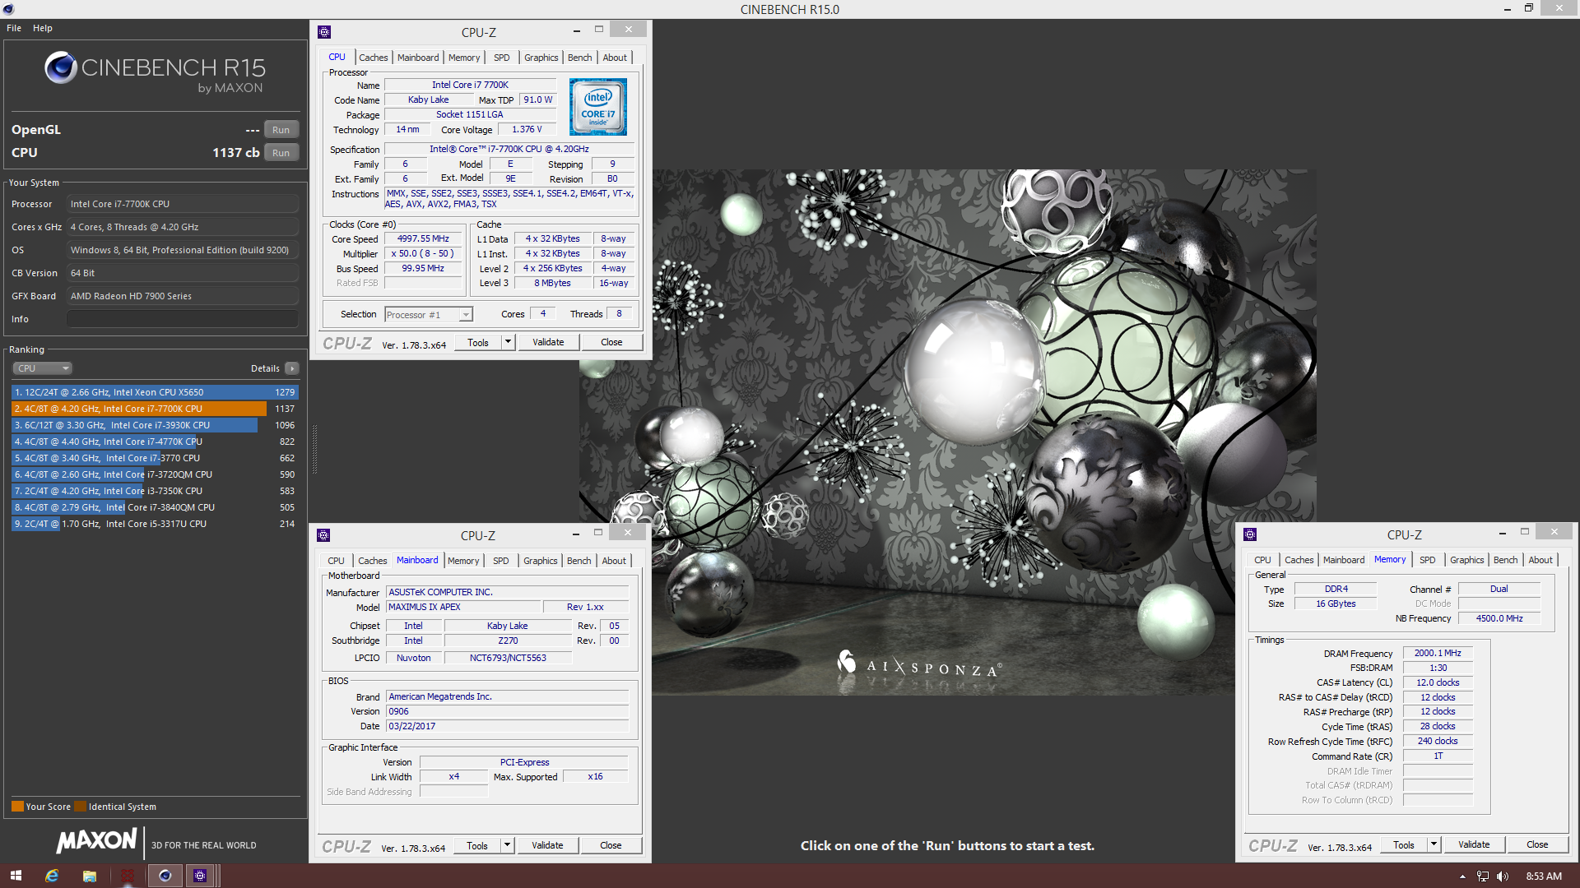Click the Tools button in the top CPU-Z window
This screenshot has height=888, width=1580.
click(x=478, y=342)
